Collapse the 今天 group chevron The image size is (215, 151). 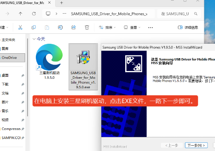pos(34,39)
